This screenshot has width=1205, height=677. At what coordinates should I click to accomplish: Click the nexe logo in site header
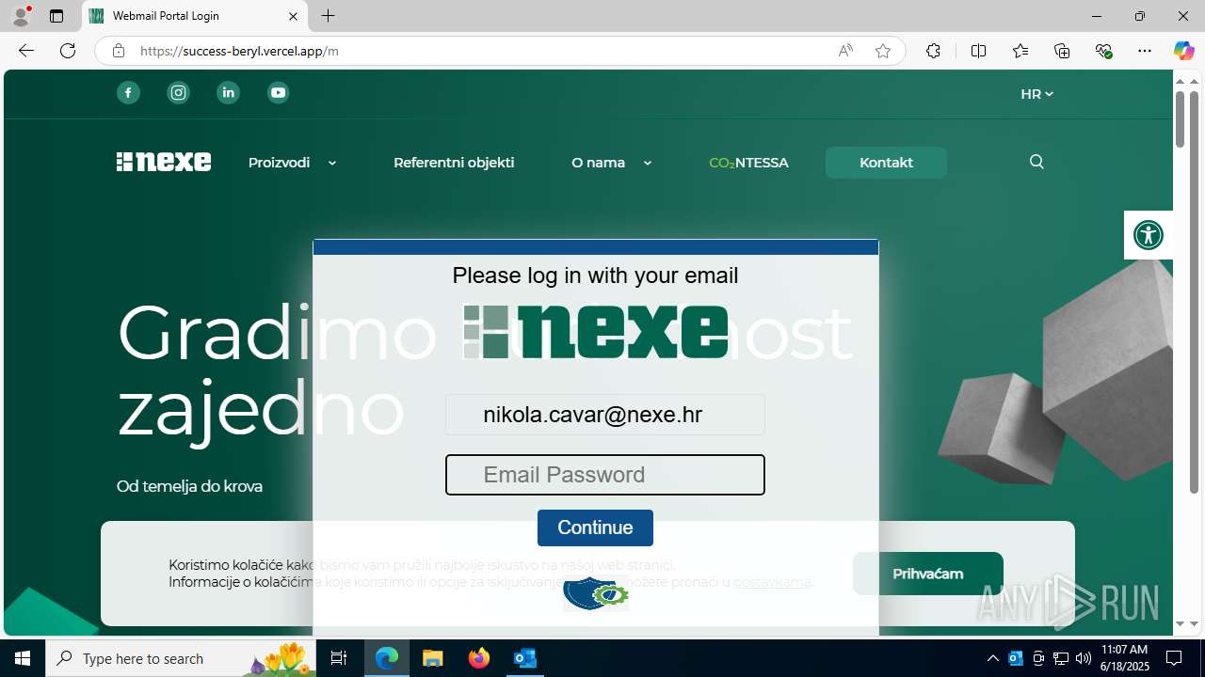pyautogui.click(x=164, y=162)
